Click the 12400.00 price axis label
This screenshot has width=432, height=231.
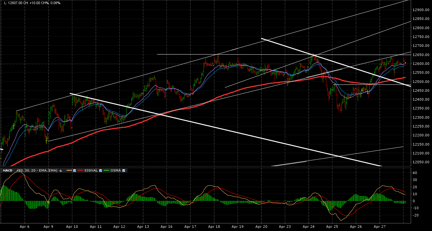pos(421,99)
